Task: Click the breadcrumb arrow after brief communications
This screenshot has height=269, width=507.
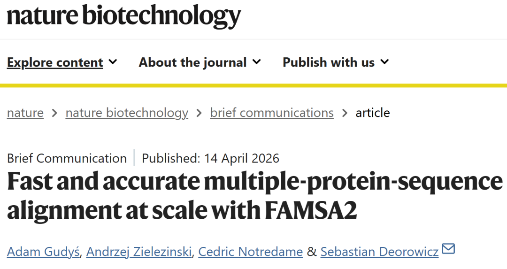Action: pyautogui.click(x=345, y=113)
